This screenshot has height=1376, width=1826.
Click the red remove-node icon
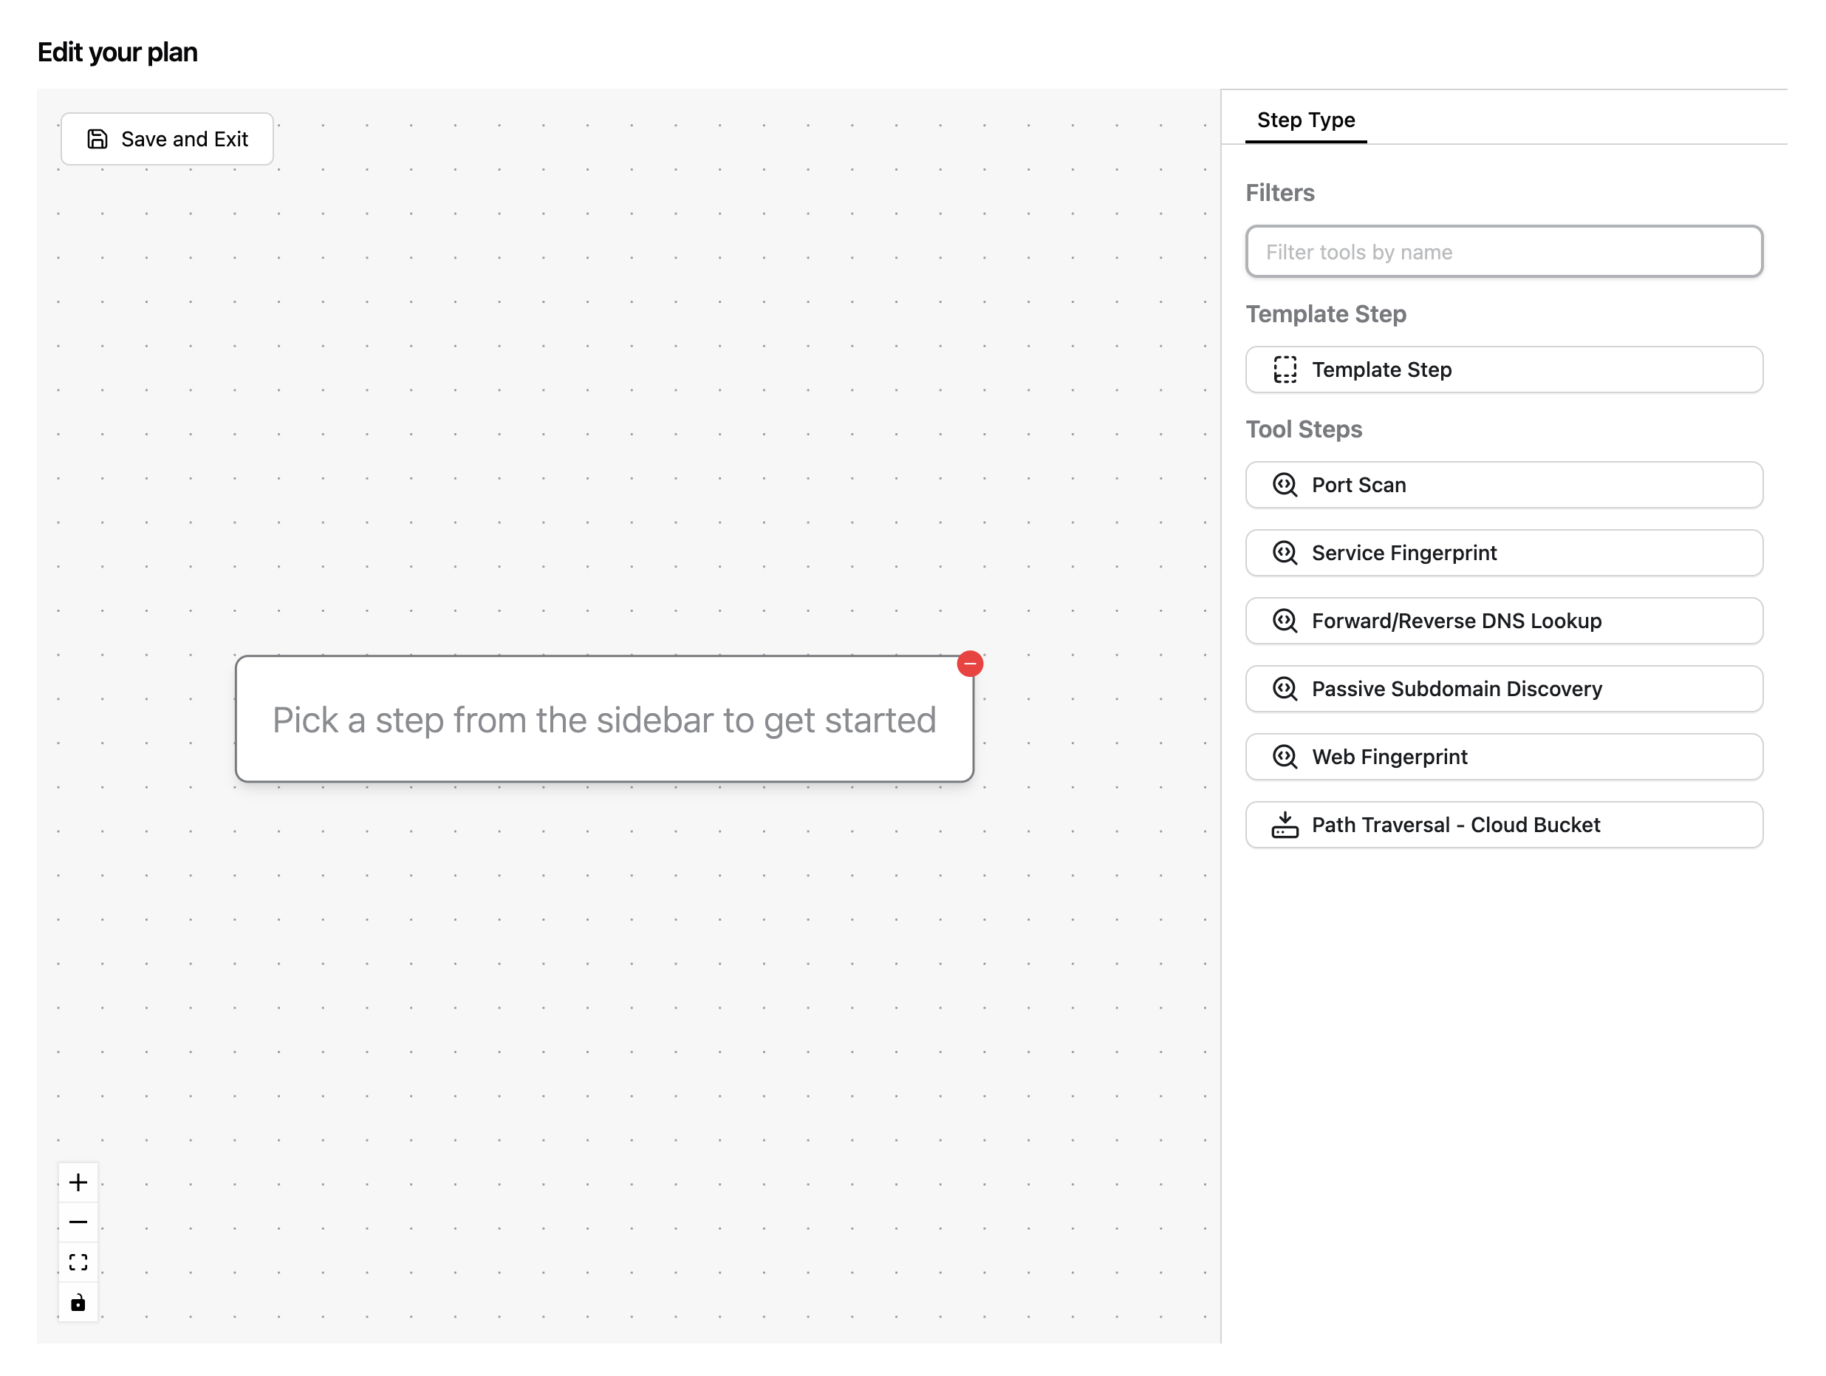point(970,663)
